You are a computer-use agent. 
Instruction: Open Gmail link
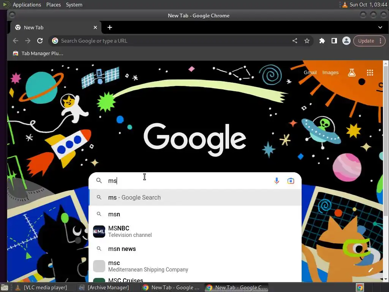tap(310, 73)
